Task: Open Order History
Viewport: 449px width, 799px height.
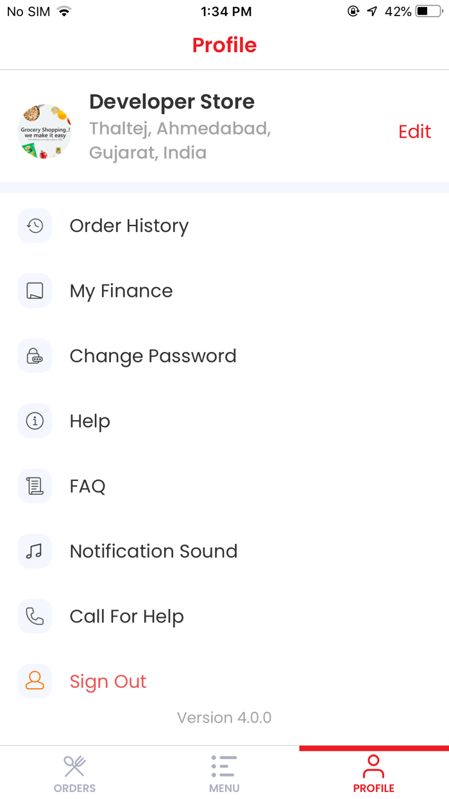Action: point(129,226)
